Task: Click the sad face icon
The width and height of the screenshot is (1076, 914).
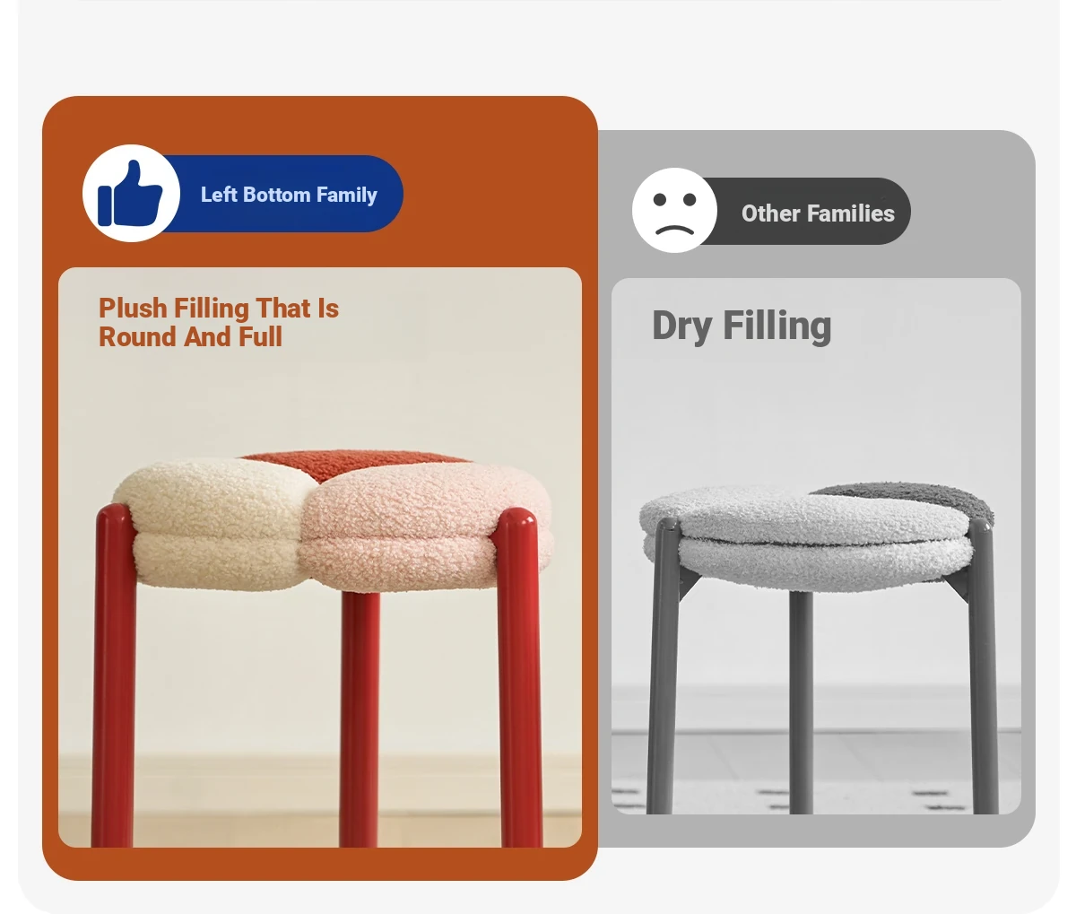Action: [674, 211]
